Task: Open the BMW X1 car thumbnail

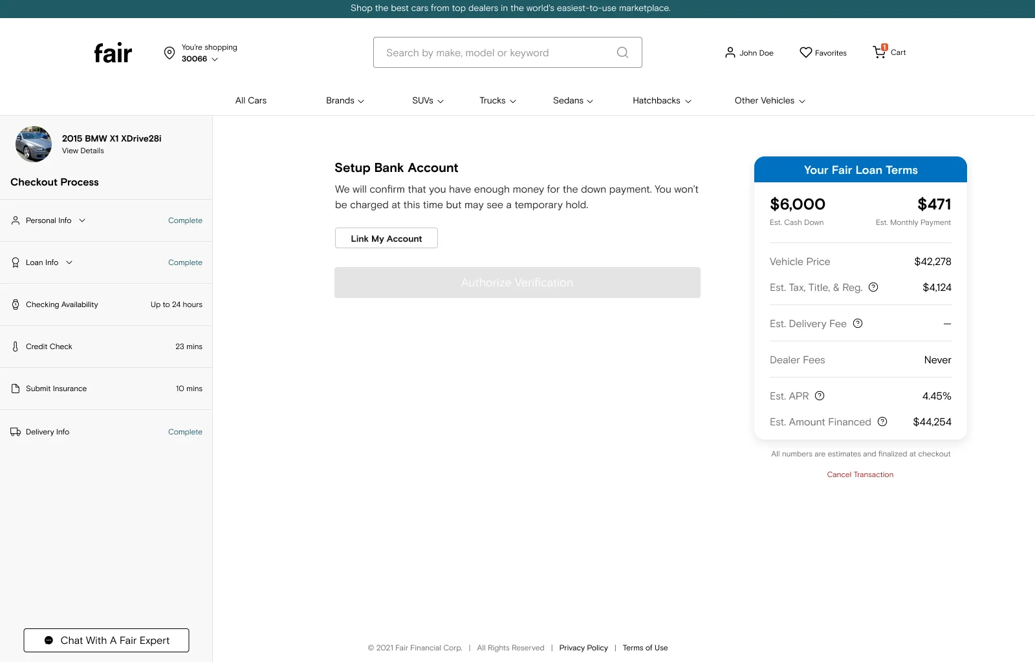Action: click(34, 144)
